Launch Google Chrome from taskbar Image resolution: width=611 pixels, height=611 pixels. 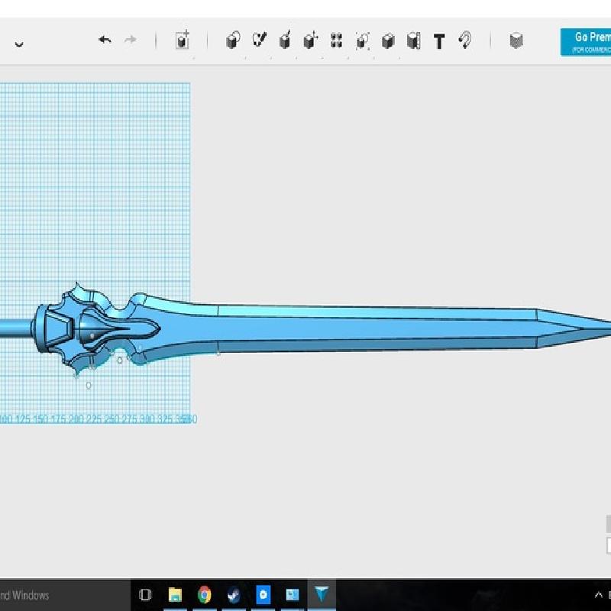(204, 595)
